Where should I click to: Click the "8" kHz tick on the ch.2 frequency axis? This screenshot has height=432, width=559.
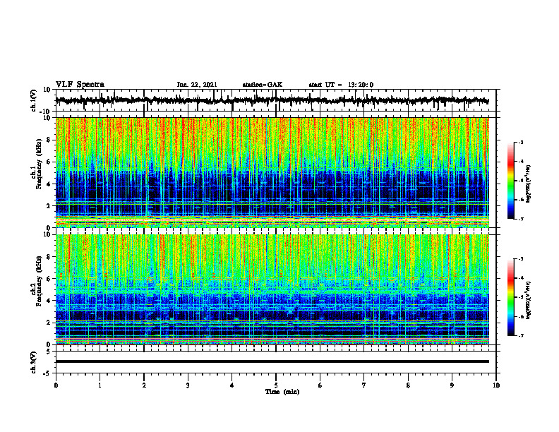pos(49,257)
